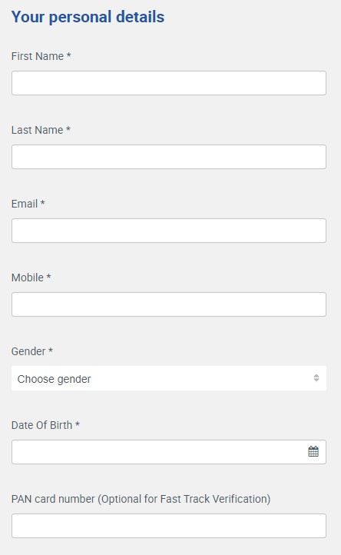Screen dimensions: 341x555
Task: Click the Your personal details heading
Action: click(88, 17)
